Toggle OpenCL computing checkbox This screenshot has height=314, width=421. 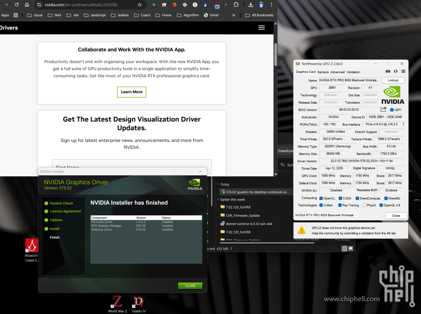point(321,198)
